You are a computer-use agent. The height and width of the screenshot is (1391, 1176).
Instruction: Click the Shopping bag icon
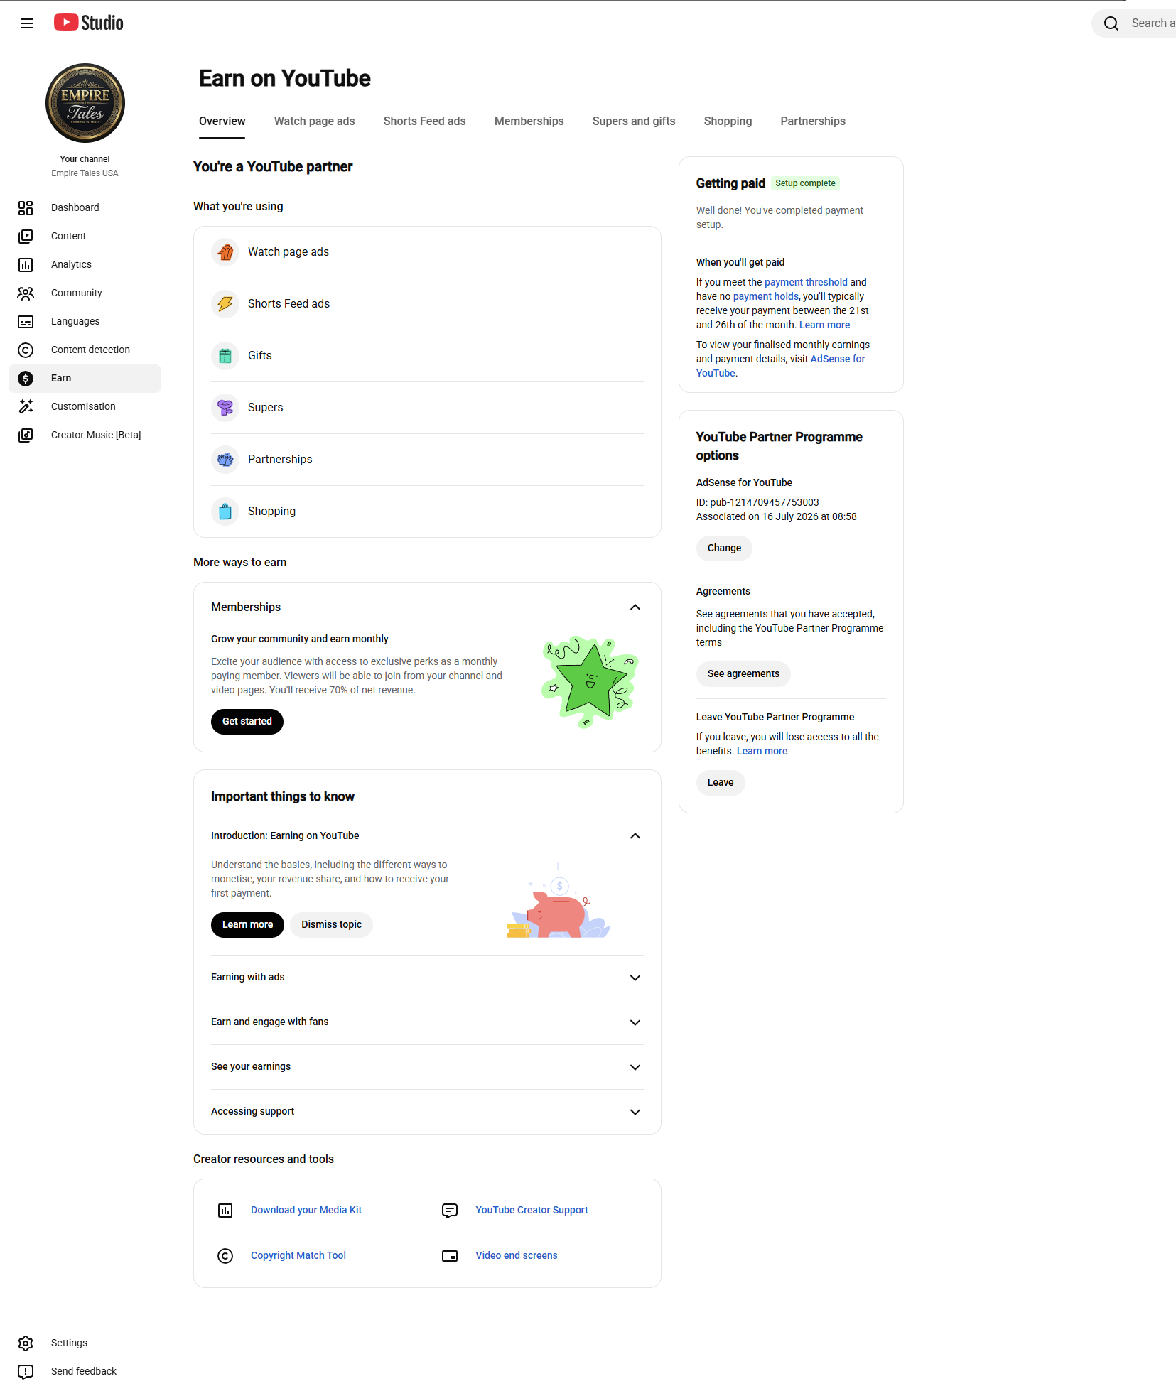coord(225,512)
